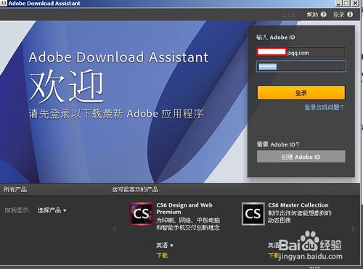Open 英语 language dropdown under Design and Web
The image size is (363, 269).
165,246
